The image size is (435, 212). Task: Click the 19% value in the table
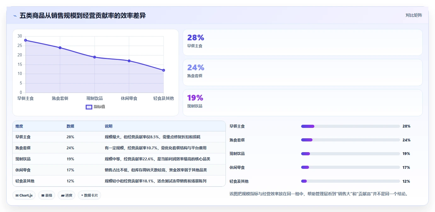pyautogui.click(x=70, y=159)
